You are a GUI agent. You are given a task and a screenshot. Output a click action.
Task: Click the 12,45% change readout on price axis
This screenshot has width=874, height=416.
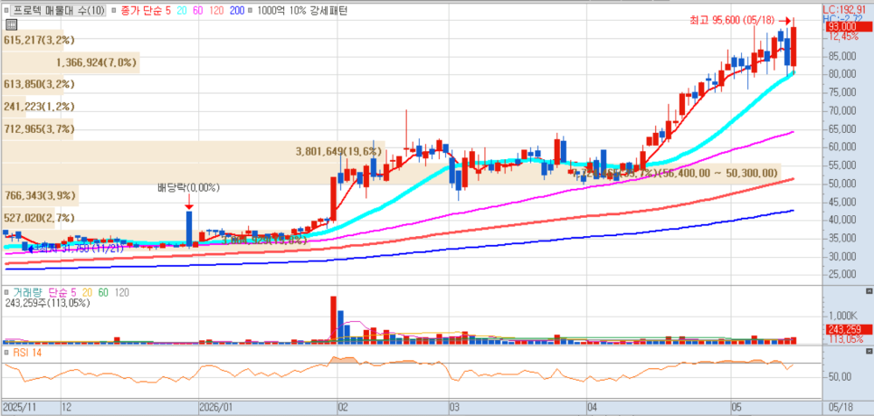(844, 36)
